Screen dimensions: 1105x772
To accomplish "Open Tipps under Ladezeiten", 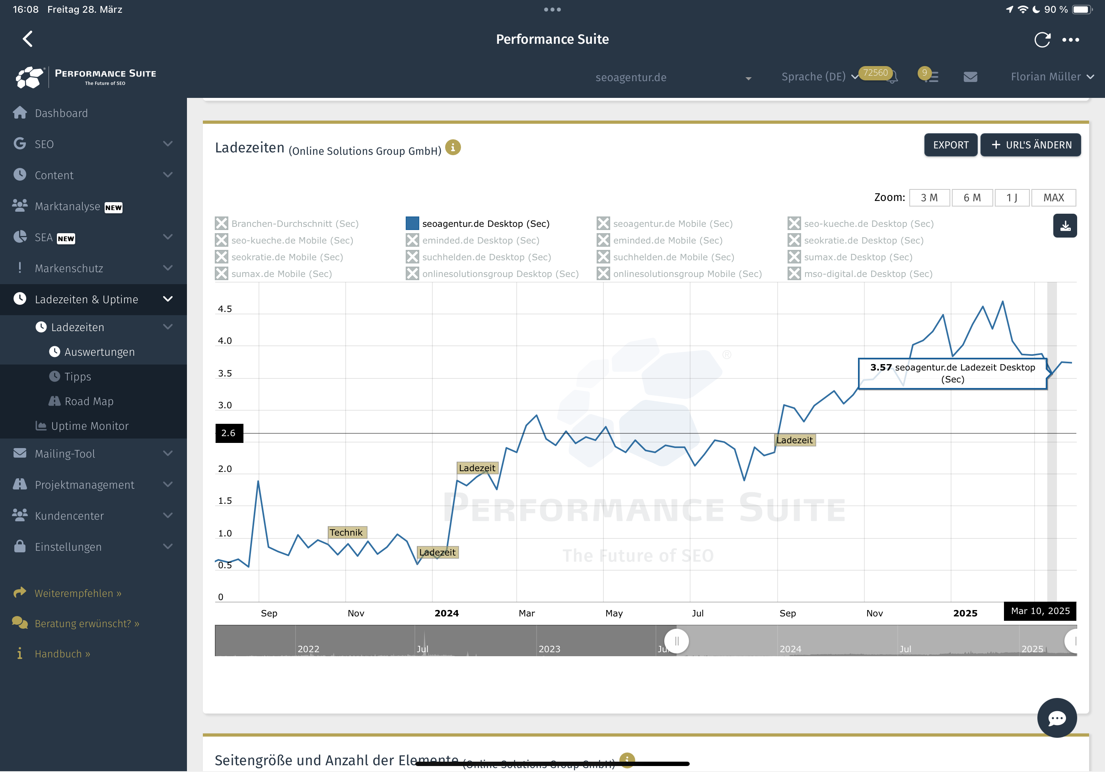I will point(78,376).
